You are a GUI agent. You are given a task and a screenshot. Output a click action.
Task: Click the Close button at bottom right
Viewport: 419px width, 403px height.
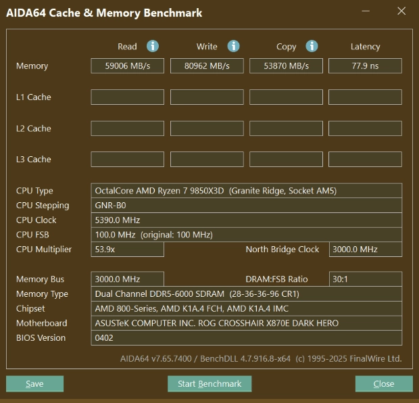point(383,383)
